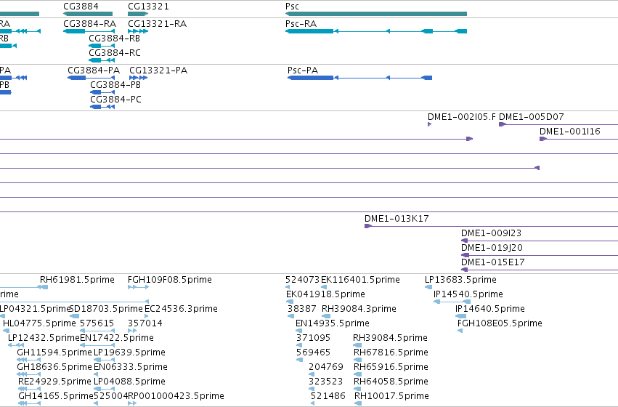Click the RH39084.5prime EST label
This screenshot has width=618, height=407.
[390, 338]
